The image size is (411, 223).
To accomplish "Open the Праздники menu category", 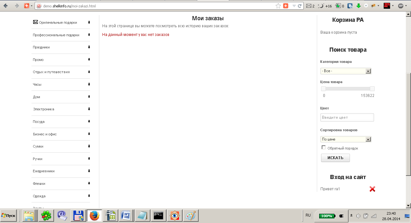I will [x=41, y=47].
